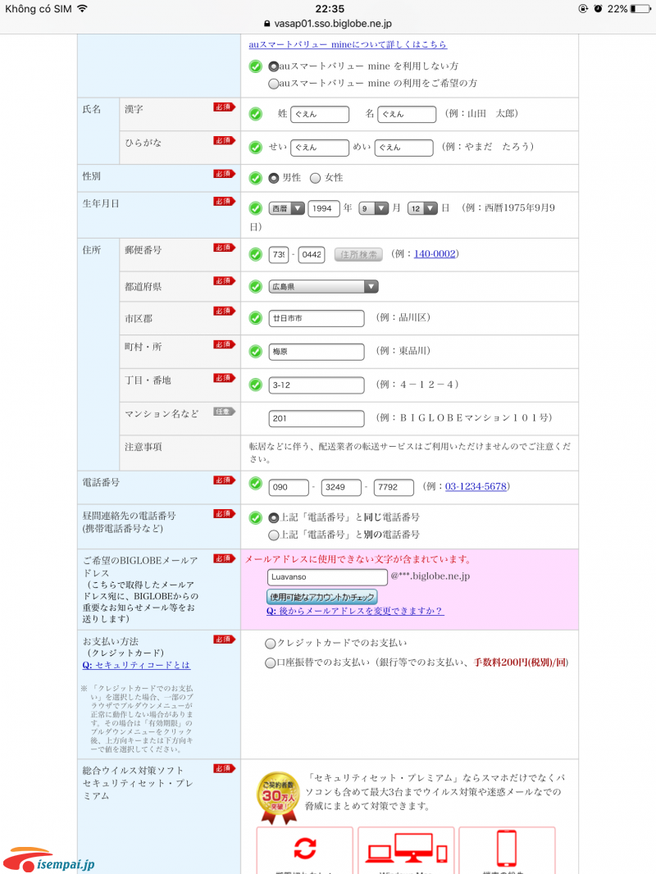The image size is (656, 874).
Task: Select auスマートバリュー mine の利用をご希望の方 option
Action: click(273, 84)
